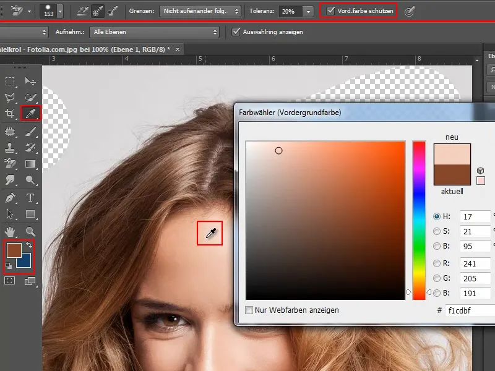Select the Pen tool
495x371 pixels.
[10, 198]
